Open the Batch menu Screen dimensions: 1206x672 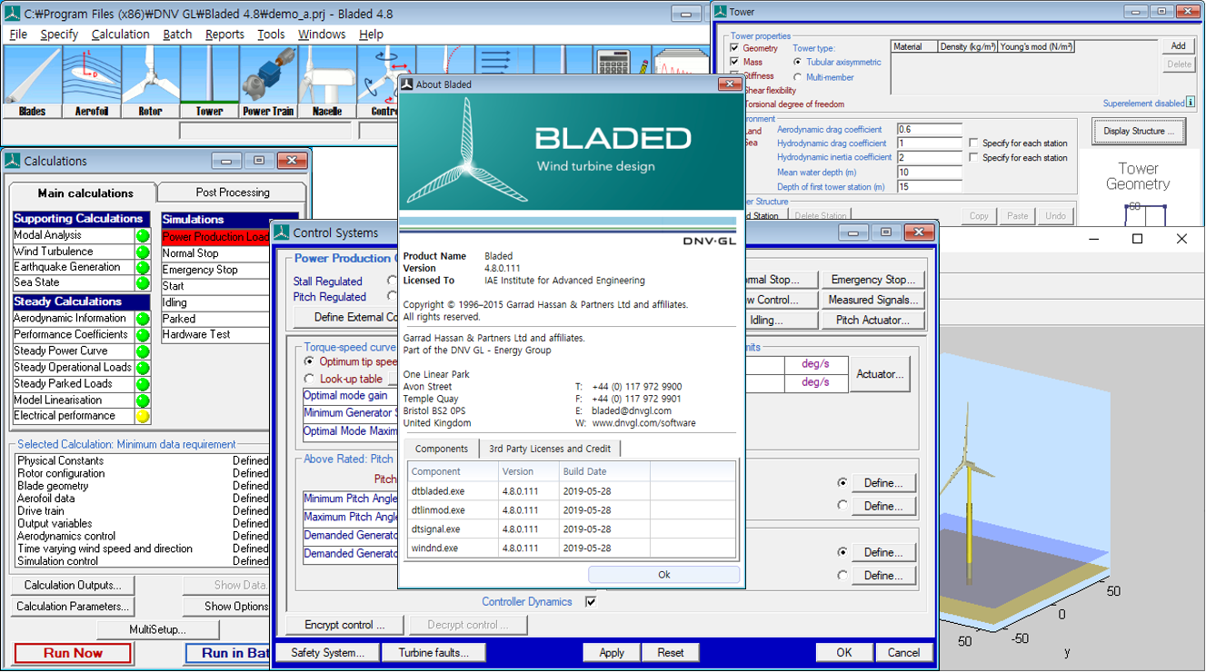click(177, 35)
